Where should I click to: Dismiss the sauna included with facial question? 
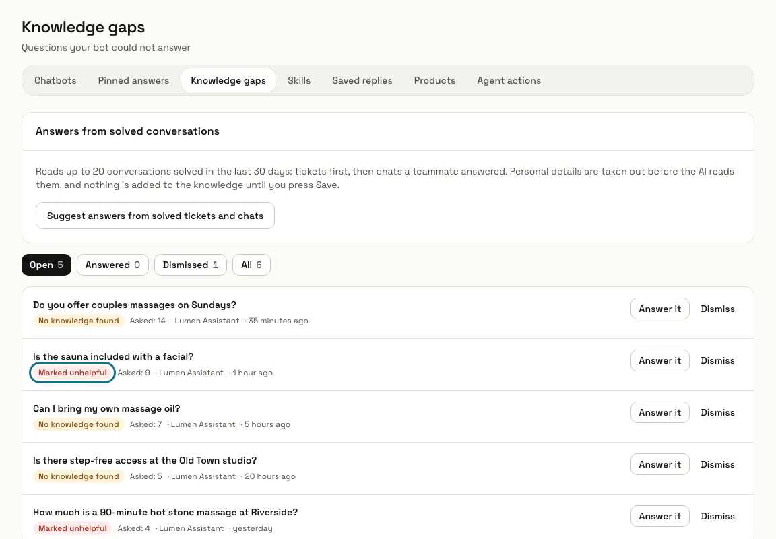pos(717,361)
